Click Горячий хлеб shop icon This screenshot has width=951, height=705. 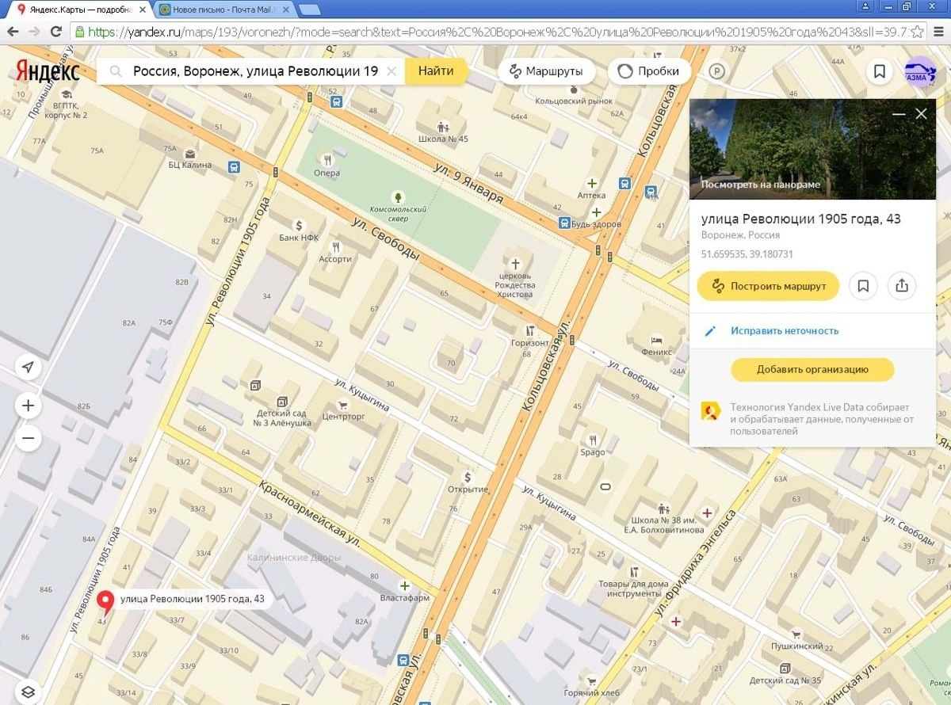tap(591, 680)
